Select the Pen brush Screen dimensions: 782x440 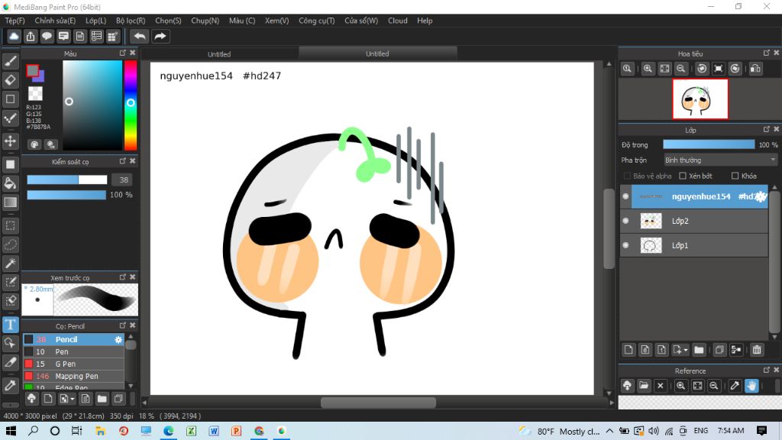pyautogui.click(x=73, y=351)
